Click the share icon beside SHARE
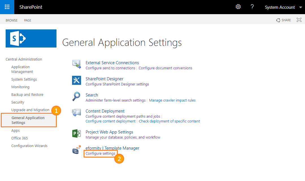Image resolution: width=305 pixels, height=181 pixels. click(x=278, y=20)
